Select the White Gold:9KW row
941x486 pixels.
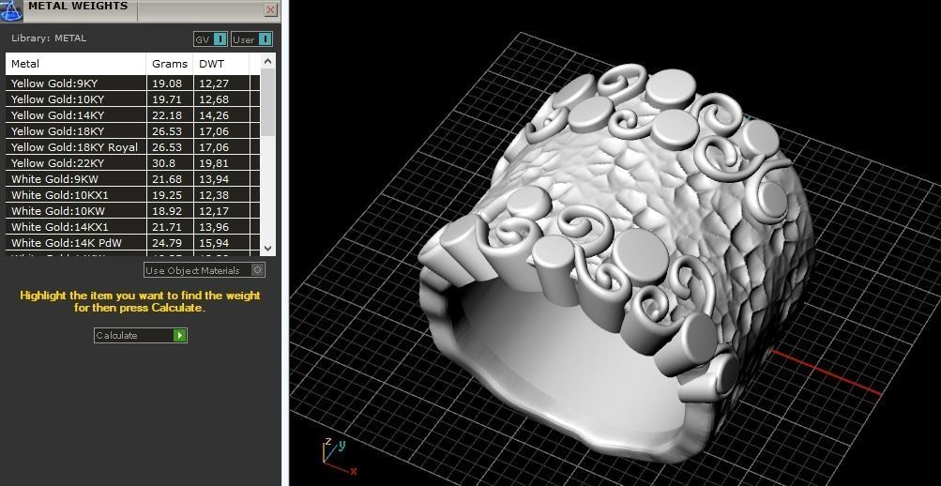tap(133, 179)
